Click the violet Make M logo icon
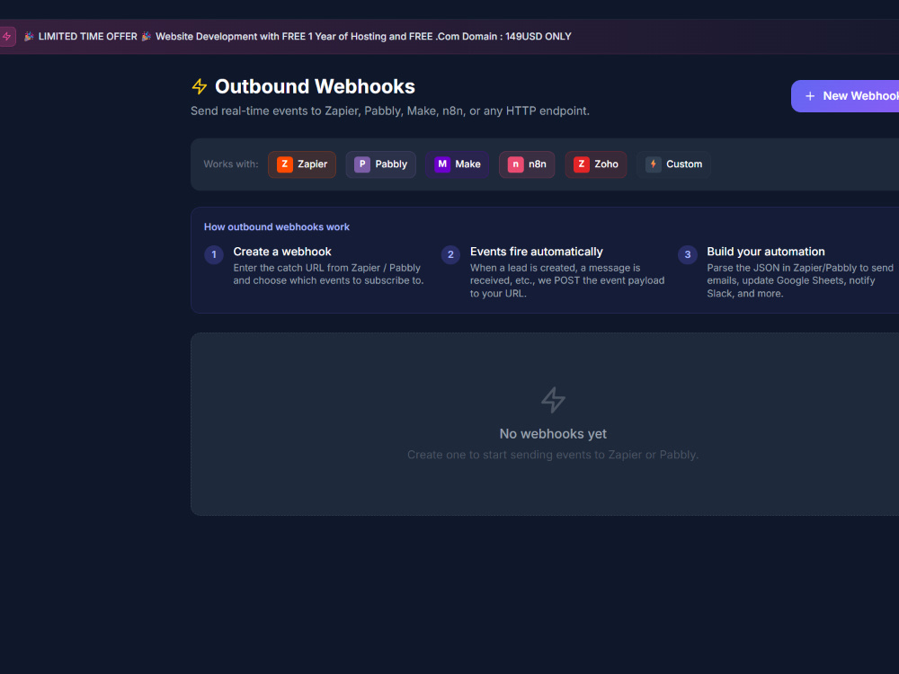This screenshot has height=674, width=899. [x=442, y=164]
